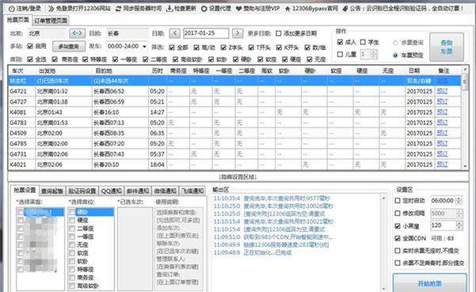
Task: Click the 目的 station field 长春
Action: coord(128,33)
